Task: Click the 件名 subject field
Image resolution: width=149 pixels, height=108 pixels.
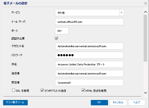Action: pos(89,64)
